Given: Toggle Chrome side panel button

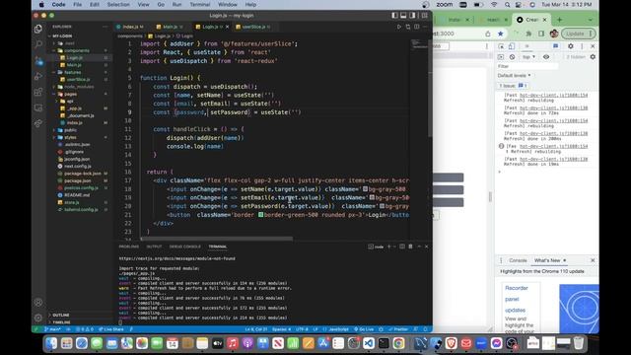Looking at the screenshot, I should pos(541,34).
